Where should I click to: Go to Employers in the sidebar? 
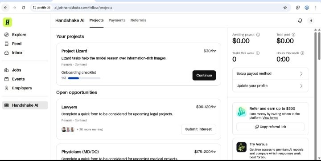18,88
